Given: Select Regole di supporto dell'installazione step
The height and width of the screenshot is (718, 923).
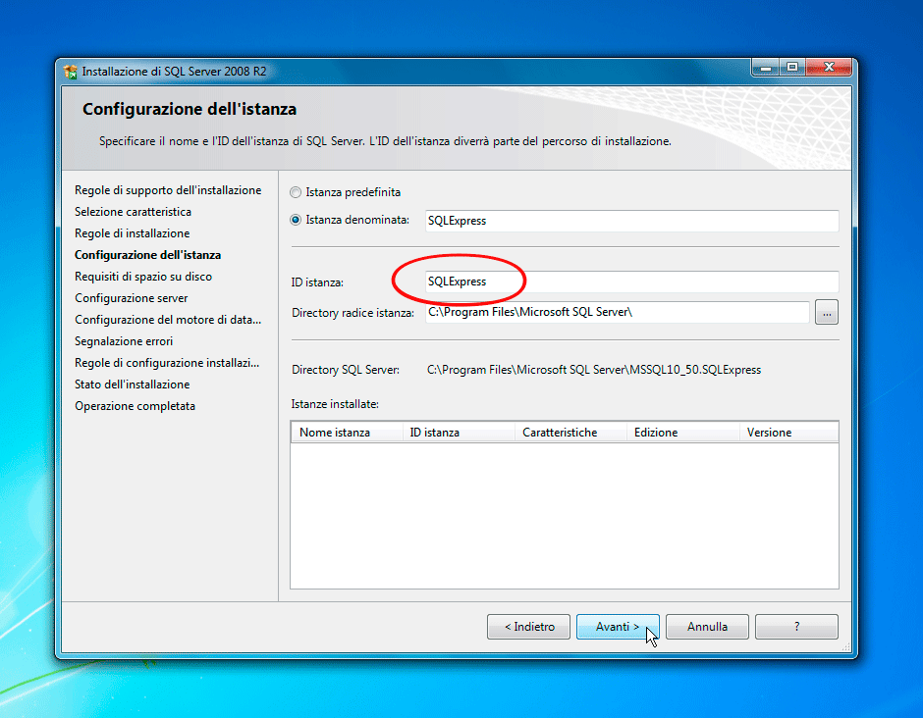Looking at the screenshot, I should pos(168,190).
